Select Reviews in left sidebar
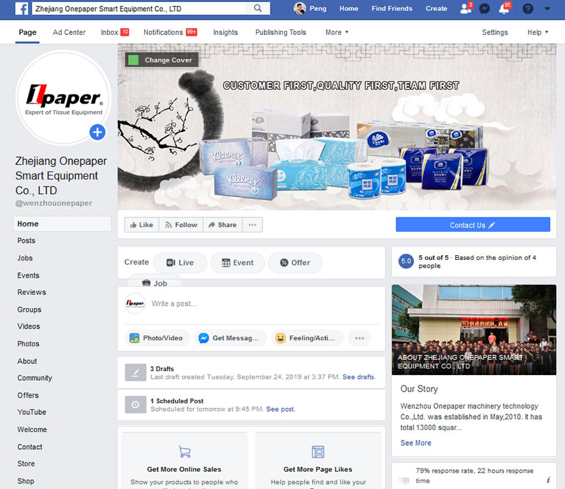This screenshot has height=489, width=565. click(32, 292)
